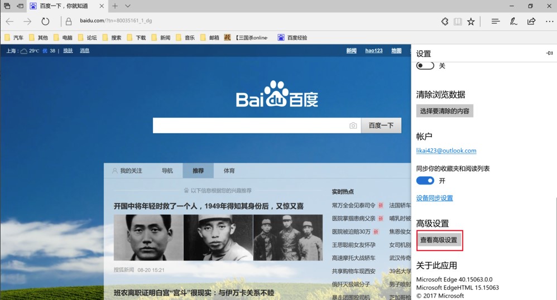Open the more actions ellipsis menu
Image resolution: width=557 pixels, height=300 pixels.
(549, 22)
